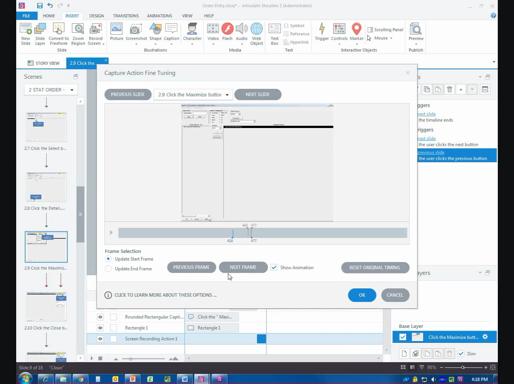Open the scene dropdown '2 STAT ORDER'

click(x=51, y=90)
